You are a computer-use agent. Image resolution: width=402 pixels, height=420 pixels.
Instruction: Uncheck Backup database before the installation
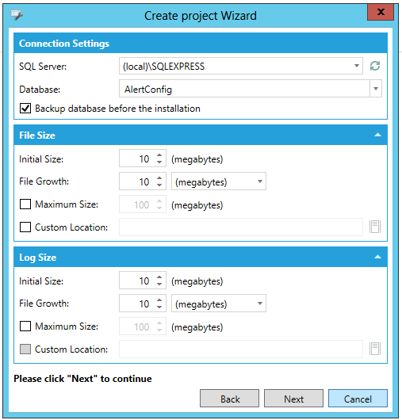click(25, 109)
